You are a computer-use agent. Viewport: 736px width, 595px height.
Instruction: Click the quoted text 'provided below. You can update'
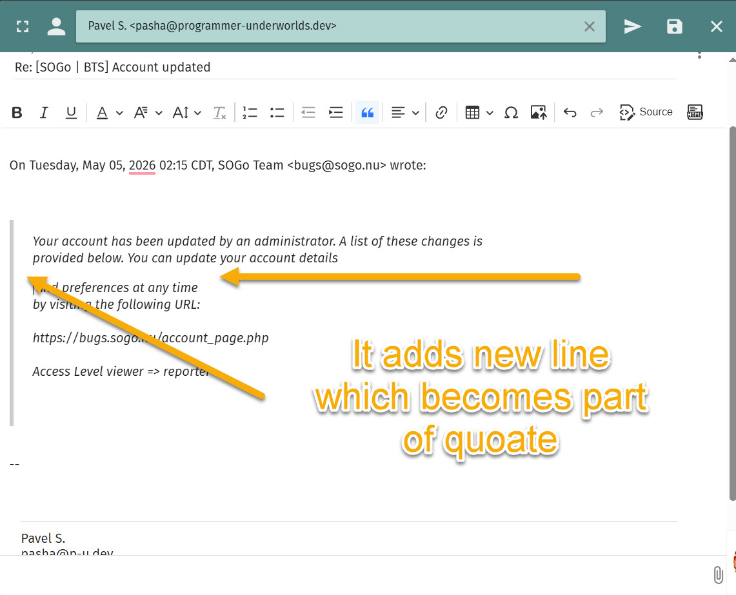click(124, 258)
